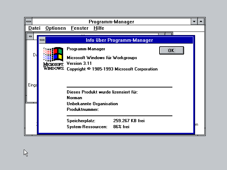Open the Optionen menu
This screenshot has width=227, height=170.
pyautogui.click(x=56, y=28)
